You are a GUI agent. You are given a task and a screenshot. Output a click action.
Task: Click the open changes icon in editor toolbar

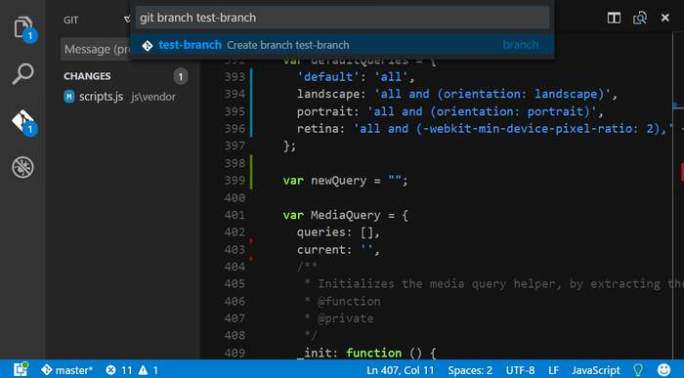pos(639,18)
